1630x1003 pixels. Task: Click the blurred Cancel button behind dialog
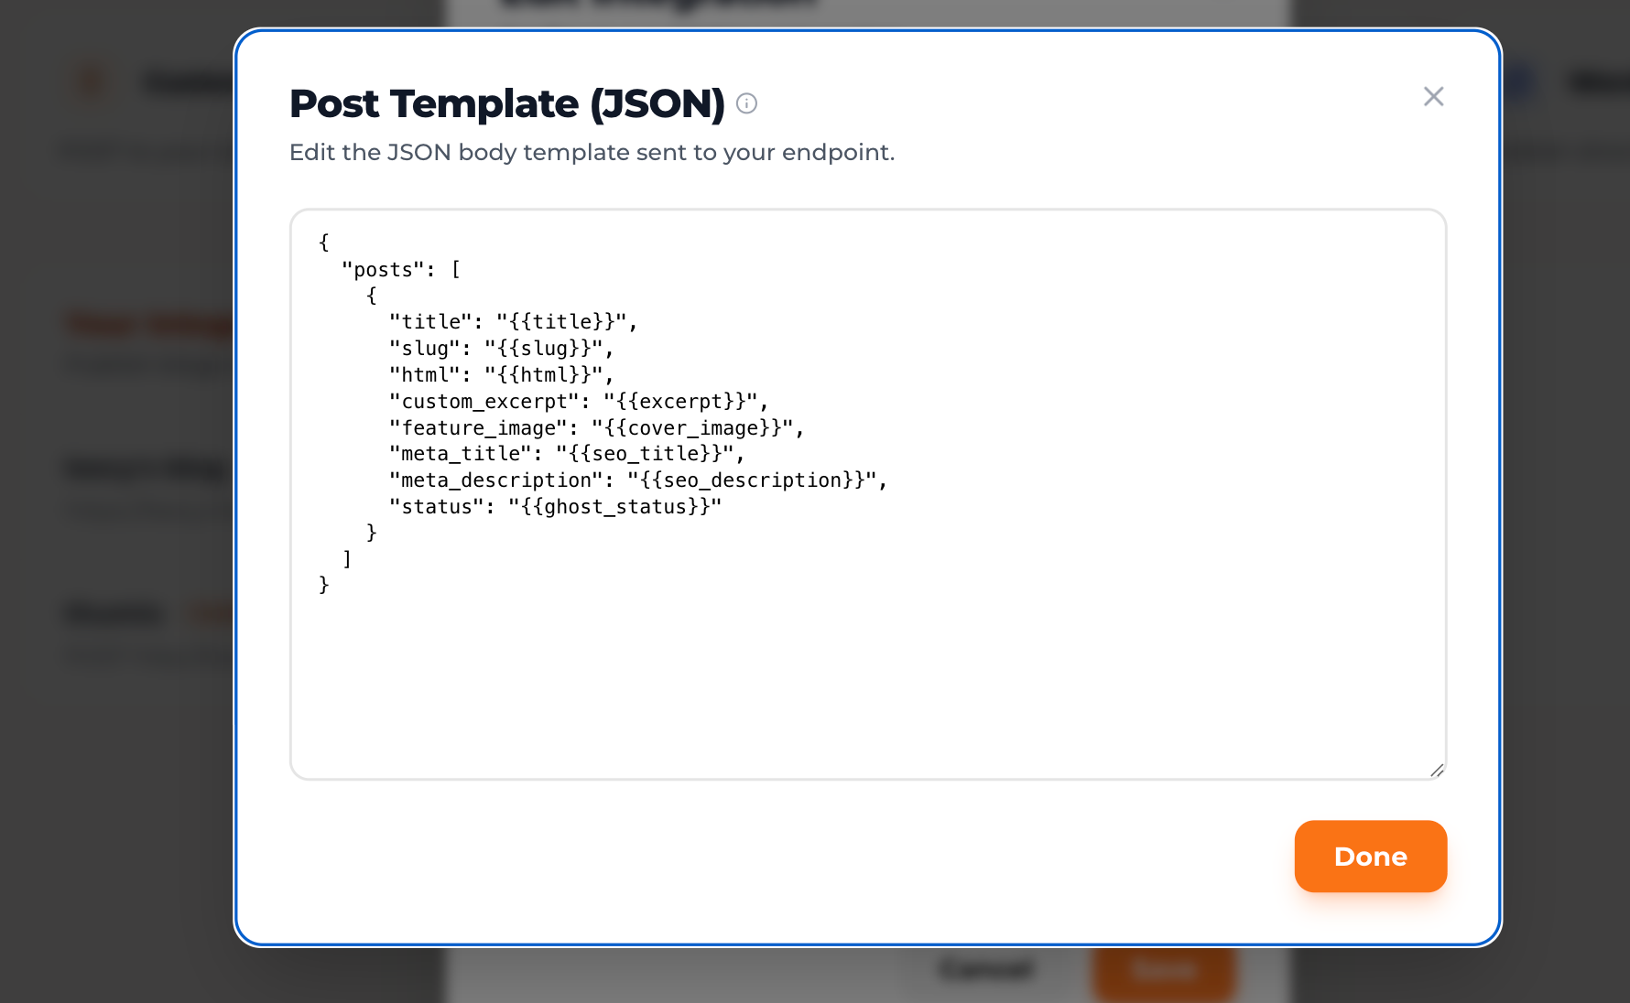coord(986,969)
